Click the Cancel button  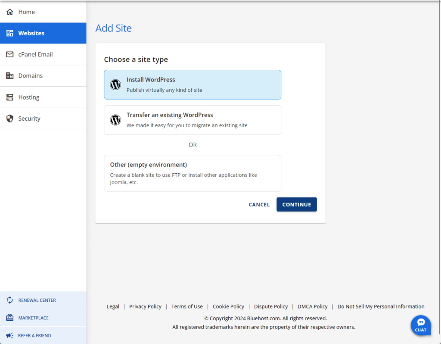(x=259, y=205)
